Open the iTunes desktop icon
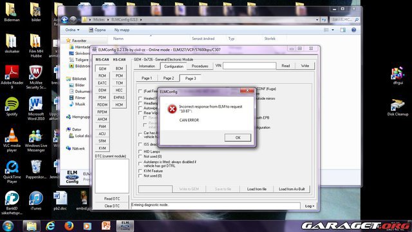The width and height of the screenshot is (412, 232). click(36, 201)
